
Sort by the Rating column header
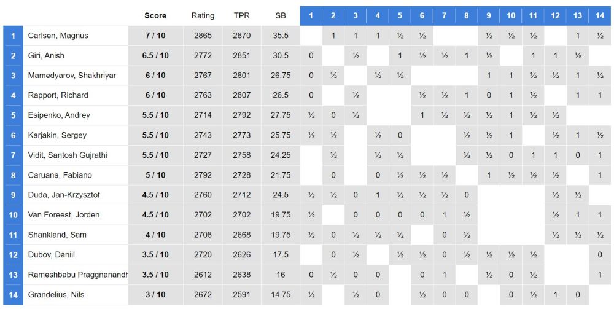[x=203, y=15]
